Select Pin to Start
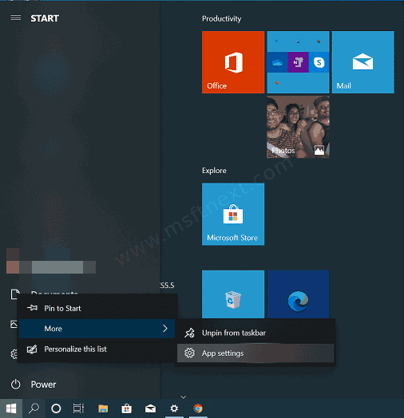Viewport: 404px width, 418px height. click(x=97, y=309)
